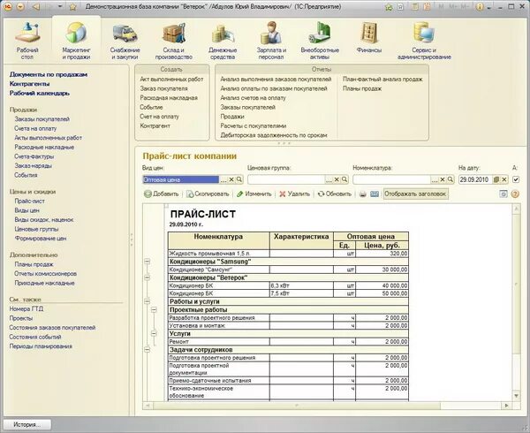Click the На дату input field
This screenshot has height=433, width=530.
coord(475,179)
